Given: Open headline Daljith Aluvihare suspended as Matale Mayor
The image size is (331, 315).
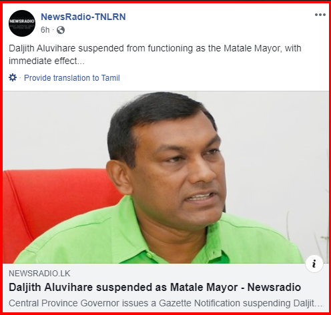Looking at the screenshot, I should [x=155, y=287].
